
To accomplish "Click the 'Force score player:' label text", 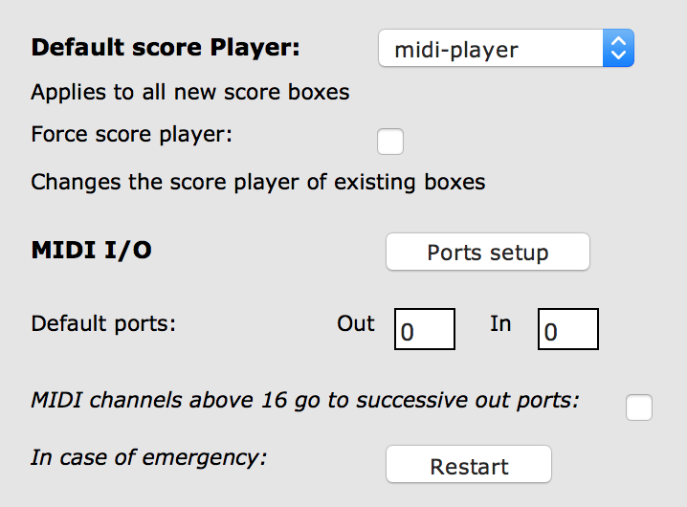I will click(131, 134).
